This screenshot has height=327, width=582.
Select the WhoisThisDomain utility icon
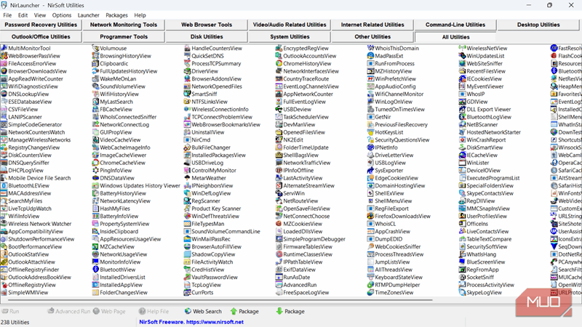[370, 48]
